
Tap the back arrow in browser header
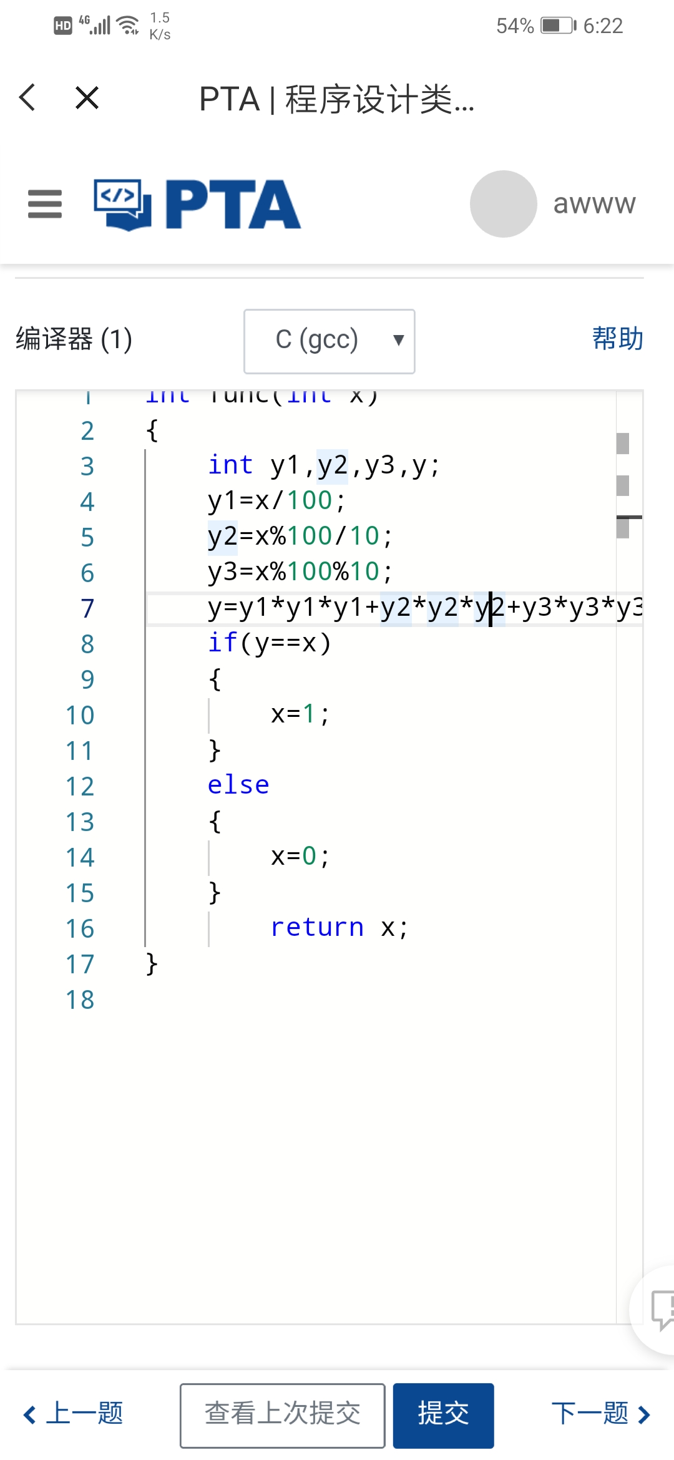click(x=27, y=98)
